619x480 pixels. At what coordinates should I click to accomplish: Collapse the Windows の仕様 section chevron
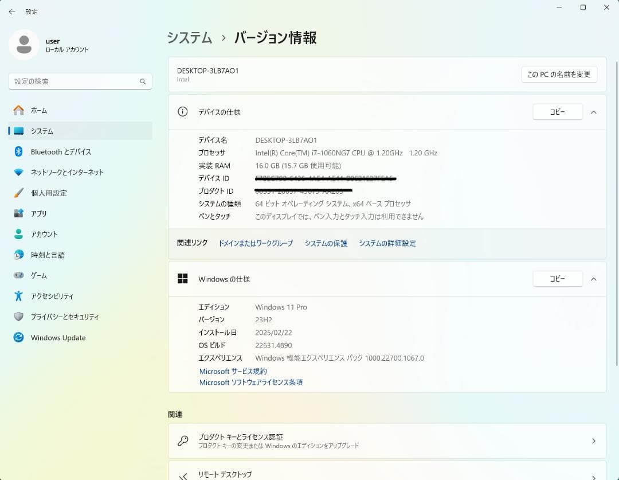pyautogui.click(x=594, y=279)
